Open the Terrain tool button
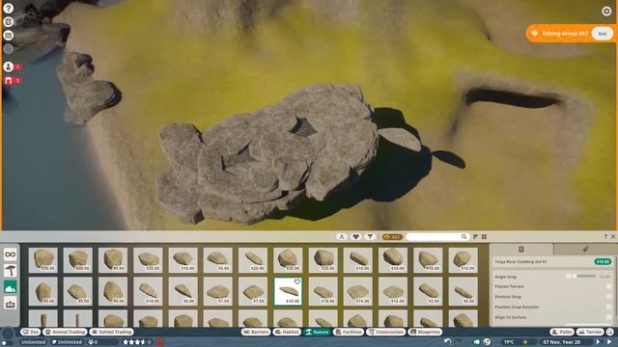Screen dimensions: 618x347 [590, 332]
